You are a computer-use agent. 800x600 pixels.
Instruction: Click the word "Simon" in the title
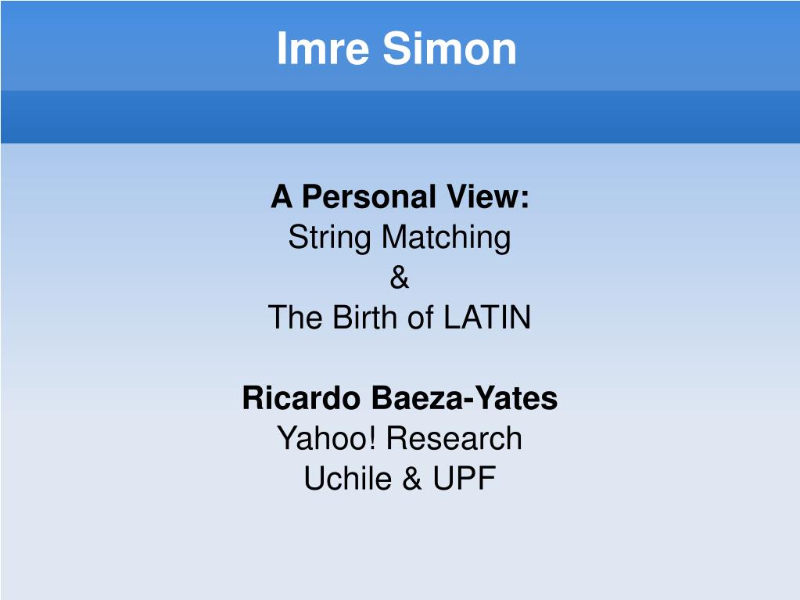click(450, 49)
